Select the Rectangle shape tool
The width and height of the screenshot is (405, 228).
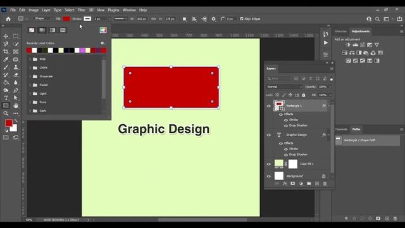point(6,106)
